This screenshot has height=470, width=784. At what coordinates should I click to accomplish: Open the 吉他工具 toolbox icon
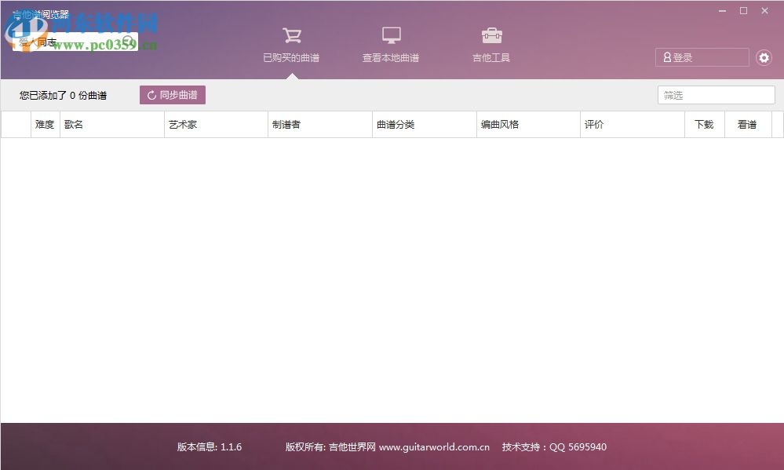click(490, 35)
